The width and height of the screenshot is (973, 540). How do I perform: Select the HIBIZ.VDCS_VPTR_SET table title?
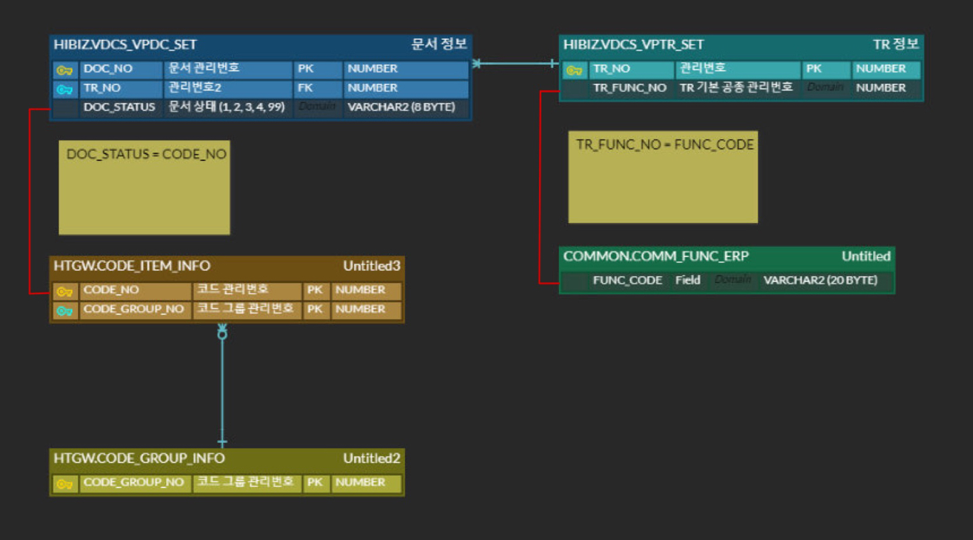[x=634, y=45]
